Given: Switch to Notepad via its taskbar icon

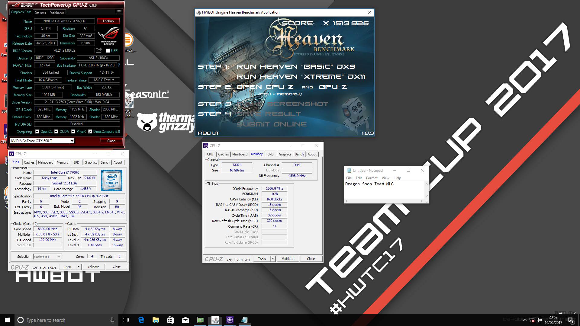Looking at the screenshot, I should point(244,320).
